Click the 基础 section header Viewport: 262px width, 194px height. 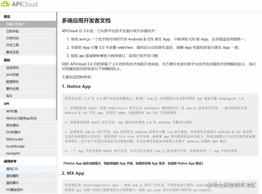point(7,60)
